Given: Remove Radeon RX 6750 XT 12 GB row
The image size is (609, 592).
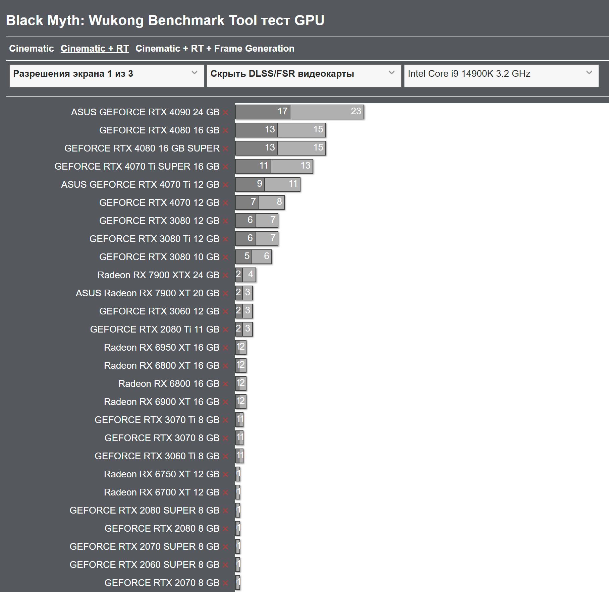Looking at the screenshot, I should point(226,474).
